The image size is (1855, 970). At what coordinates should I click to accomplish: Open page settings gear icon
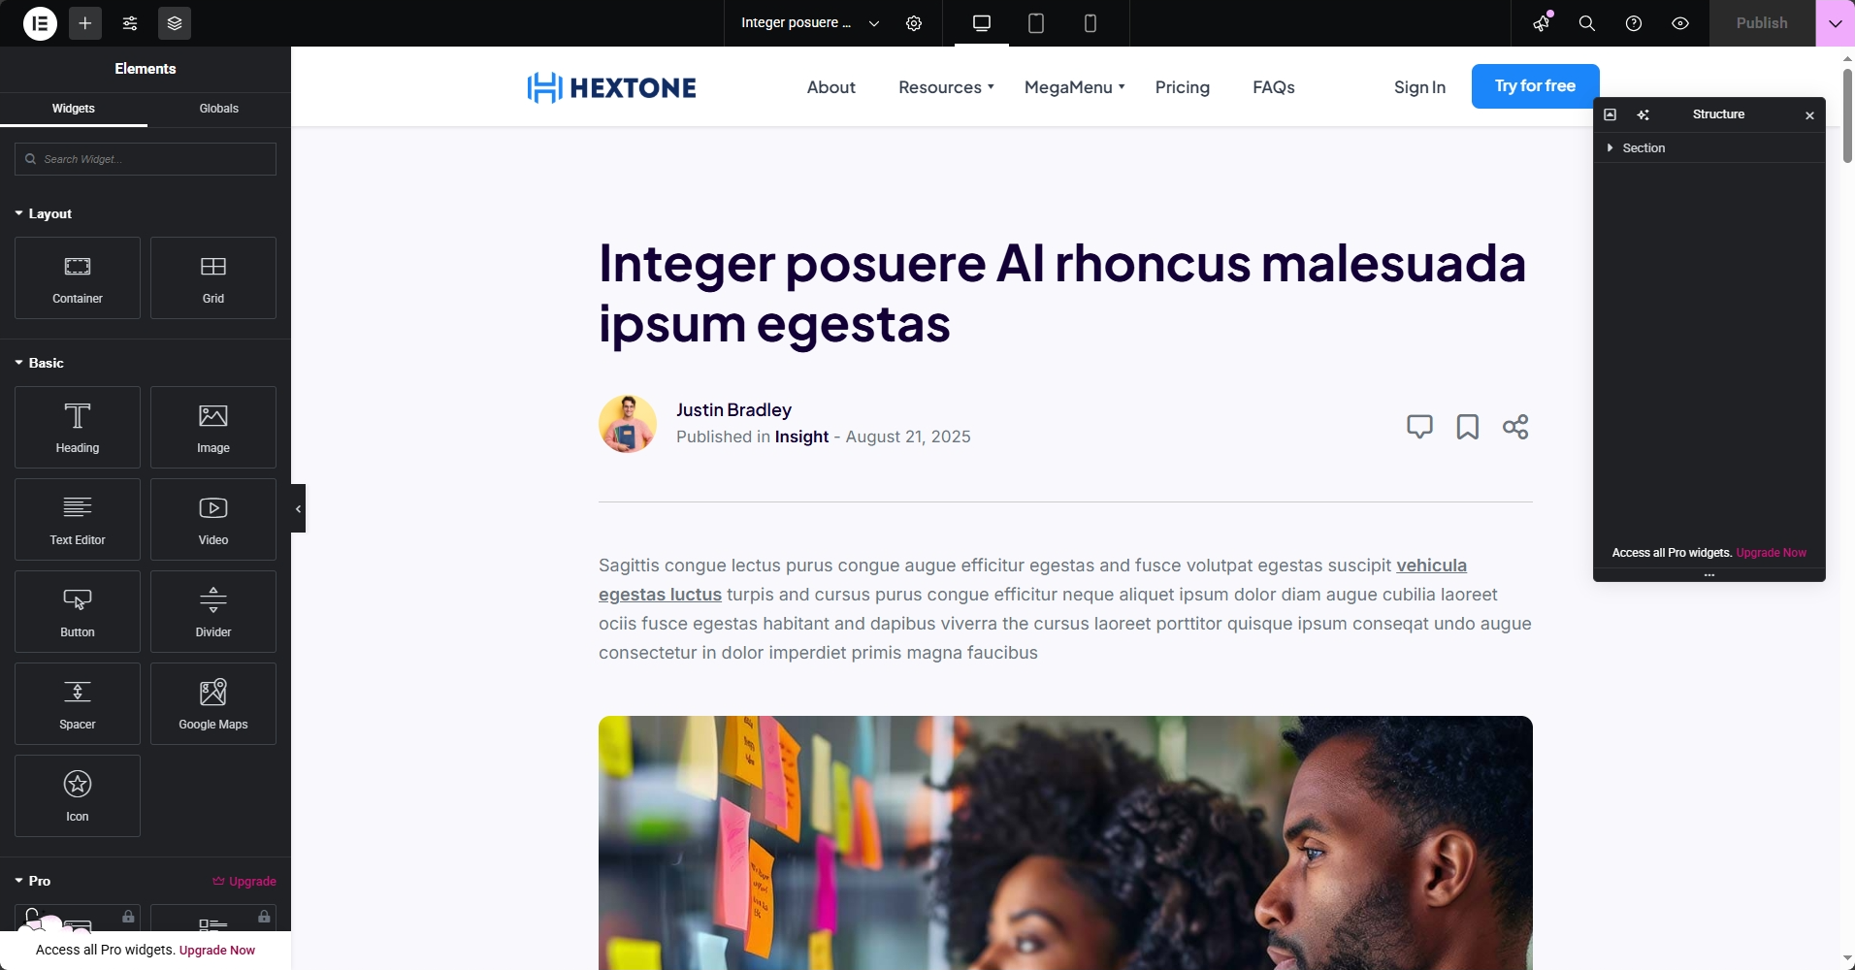(x=914, y=23)
